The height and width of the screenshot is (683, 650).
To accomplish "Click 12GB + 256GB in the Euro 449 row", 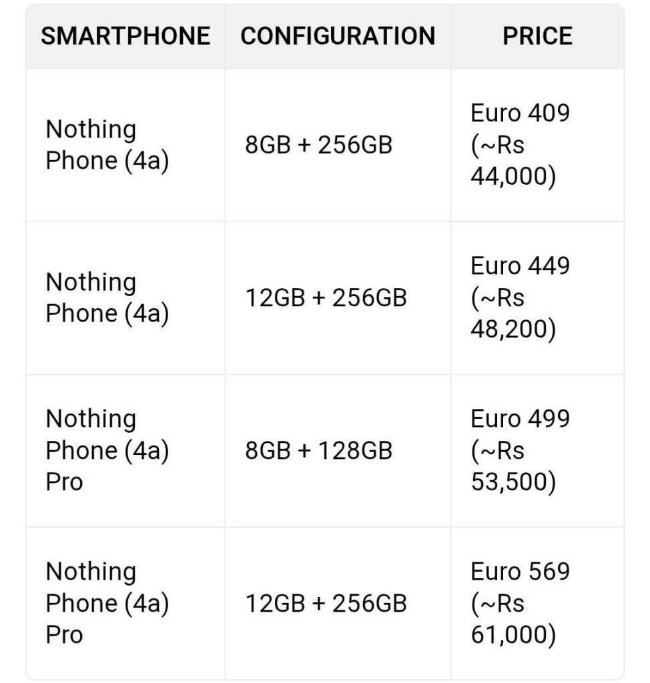I will [x=326, y=298].
